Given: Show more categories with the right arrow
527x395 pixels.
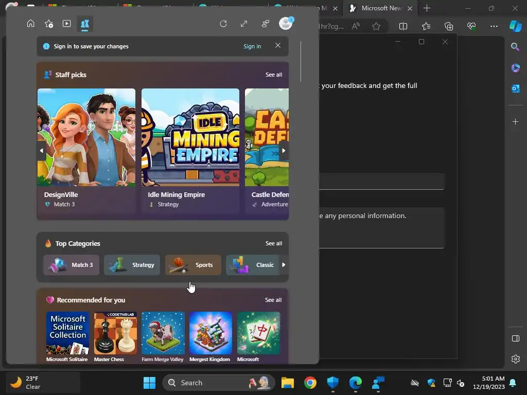Looking at the screenshot, I should click(x=284, y=265).
